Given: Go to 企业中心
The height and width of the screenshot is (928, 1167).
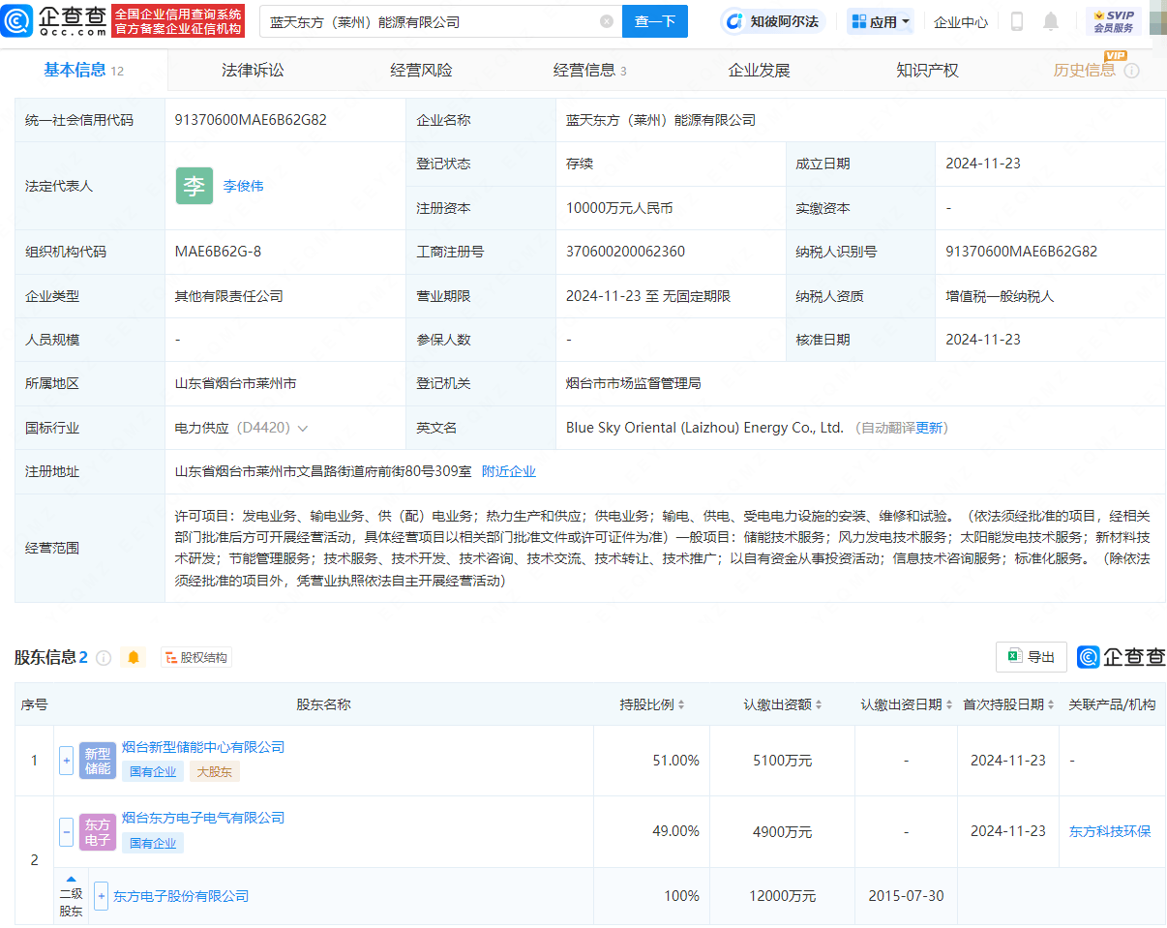Looking at the screenshot, I should tap(961, 21).
